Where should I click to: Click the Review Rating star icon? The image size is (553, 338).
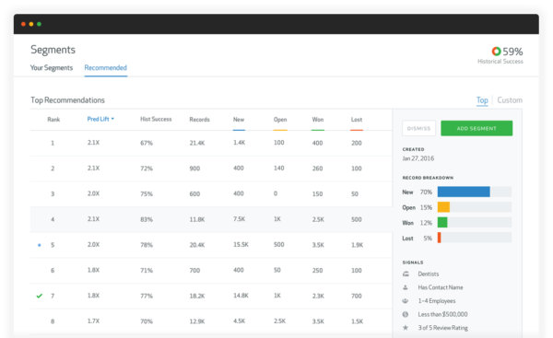click(x=406, y=328)
